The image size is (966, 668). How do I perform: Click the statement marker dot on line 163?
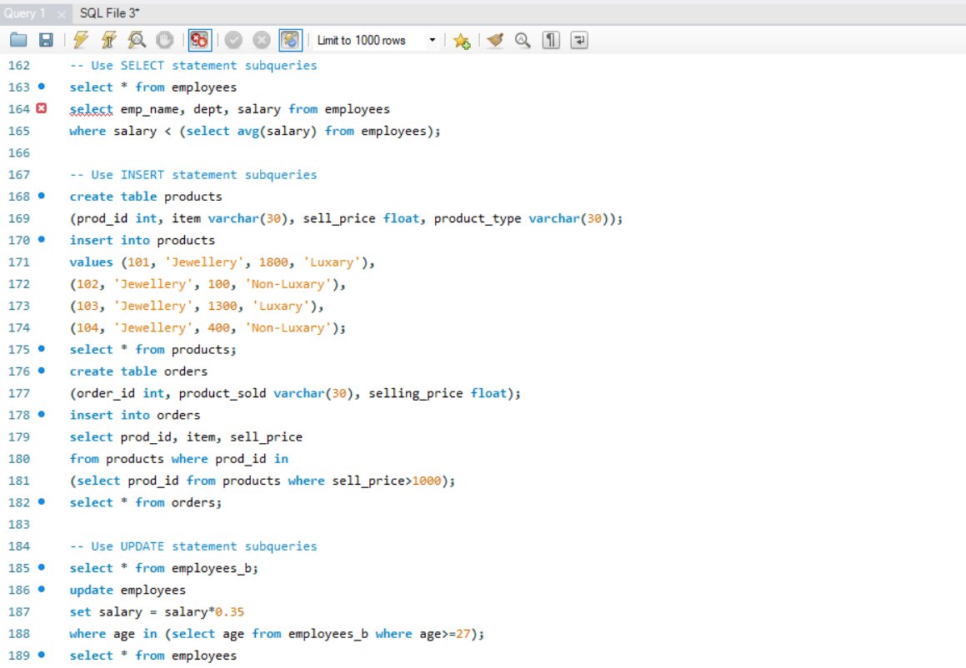click(x=42, y=86)
